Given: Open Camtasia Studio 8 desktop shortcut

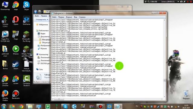Looking at the screenshot, I should pos(27,81).
